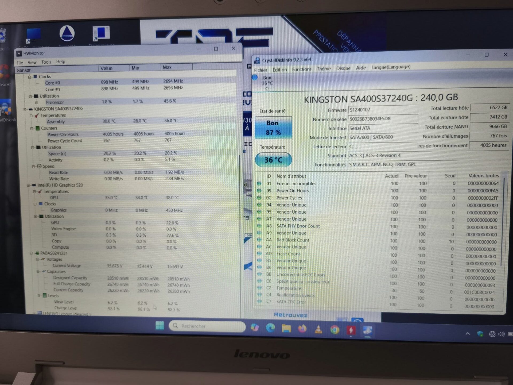Open the Help menu in HWMonitor
The height and width of the screenshot is (385, 513).
[61, 62]
